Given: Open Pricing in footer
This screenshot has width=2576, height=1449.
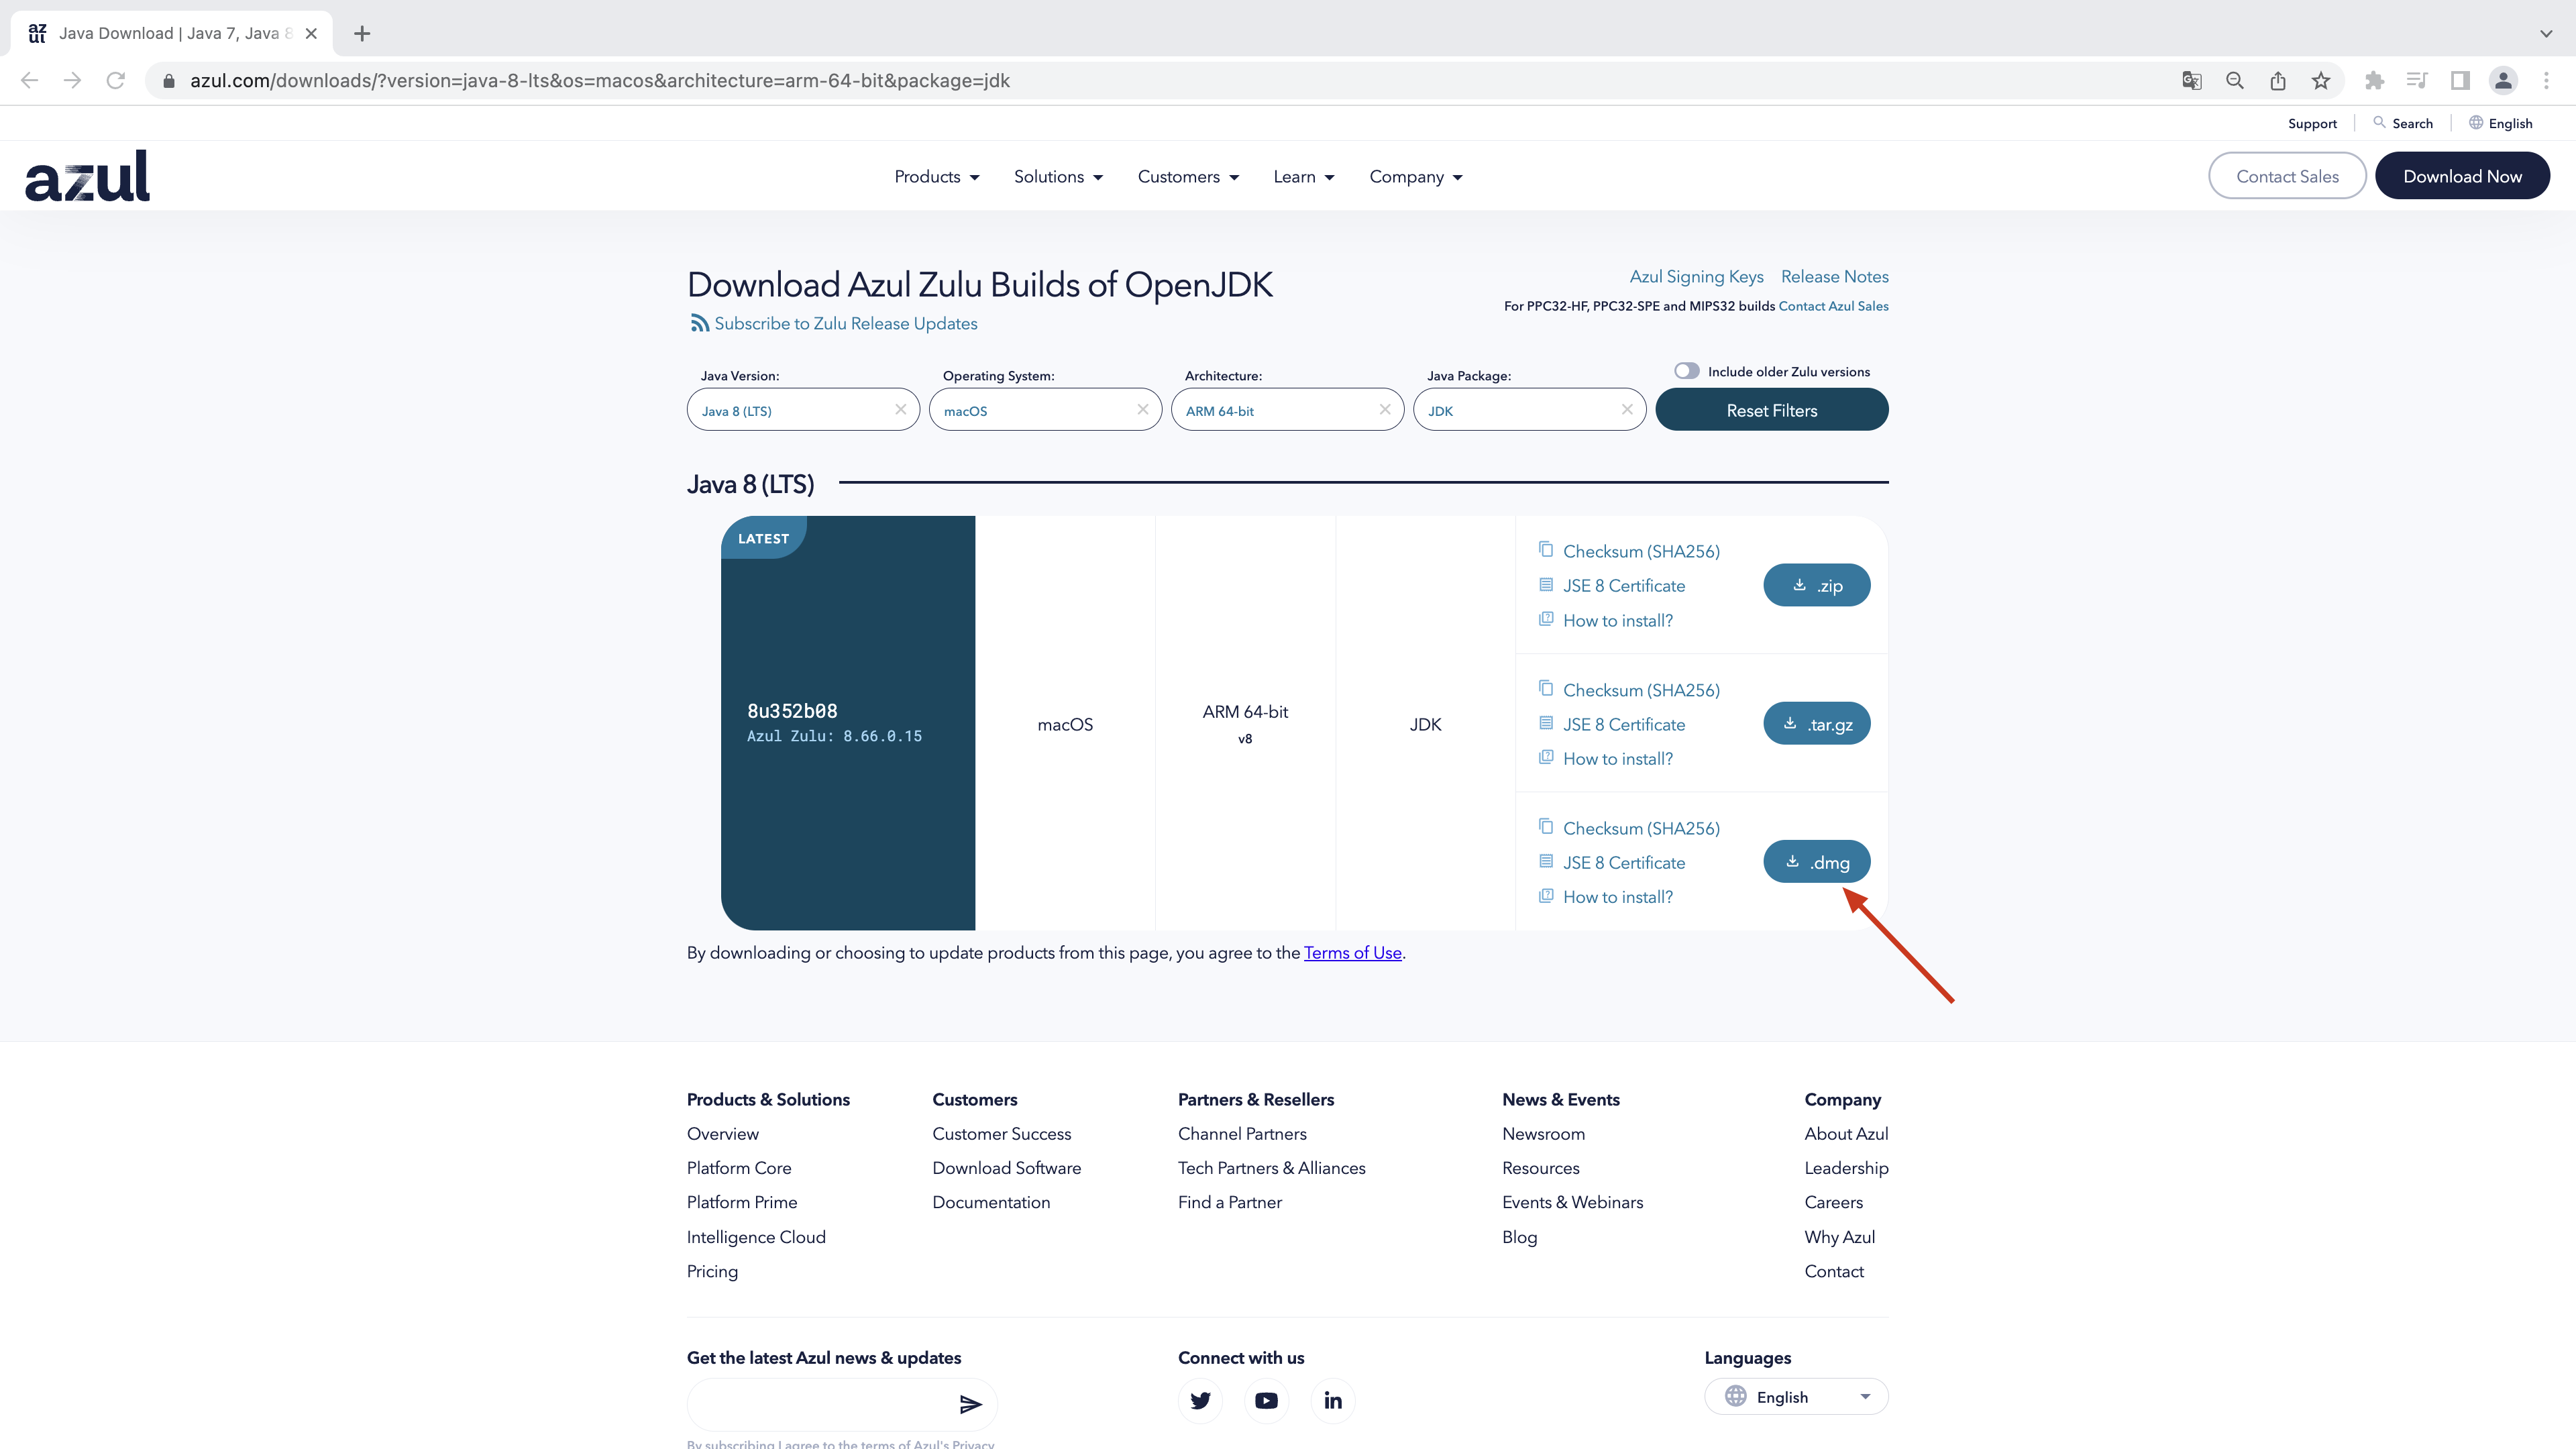Looking at the screenshot, I should [712, 1271].
